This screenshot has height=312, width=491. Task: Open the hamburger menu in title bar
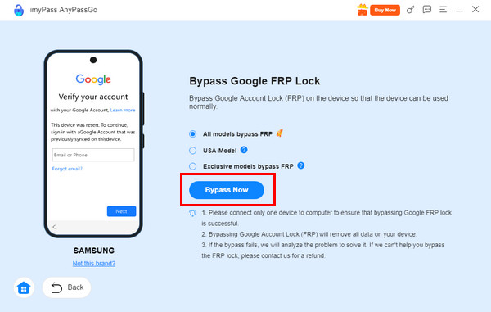443,10
